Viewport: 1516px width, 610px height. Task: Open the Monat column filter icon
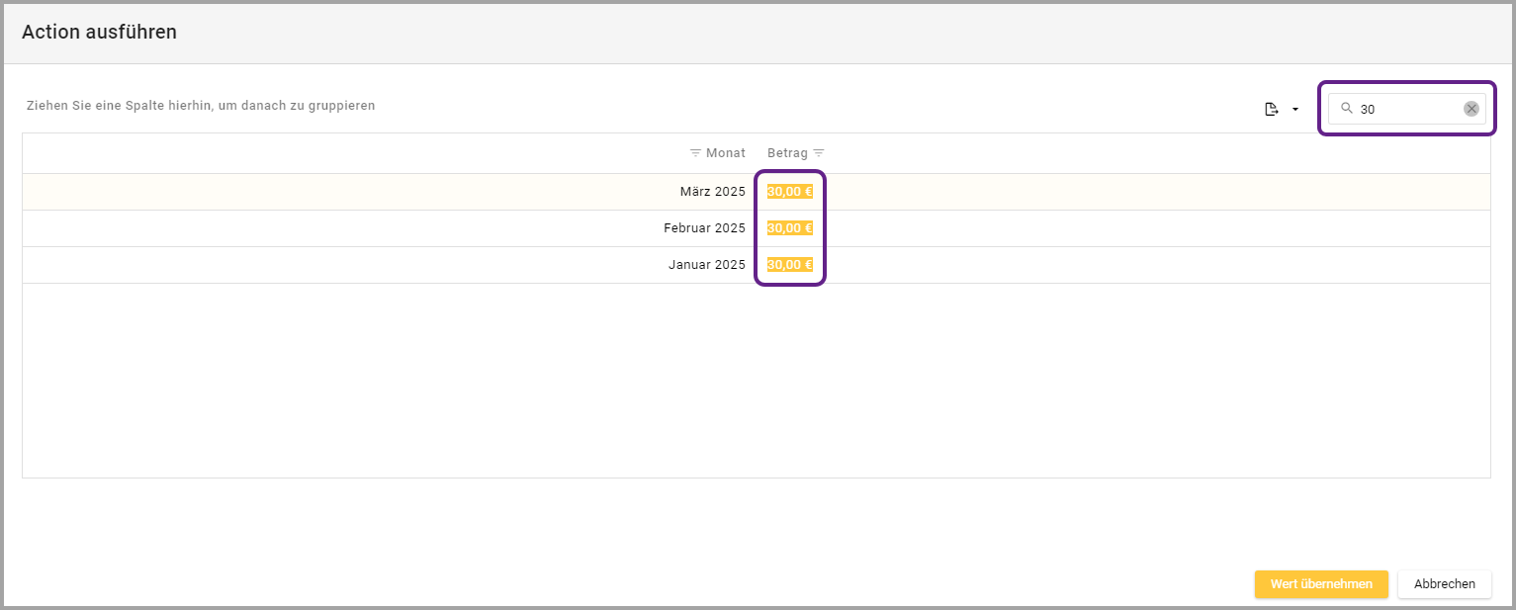695,153
